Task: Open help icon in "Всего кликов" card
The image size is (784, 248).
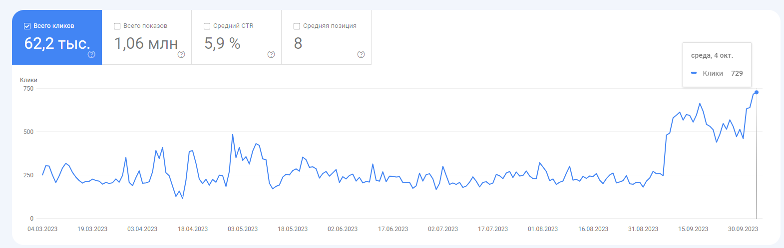Action: click(x=91, y=54)
